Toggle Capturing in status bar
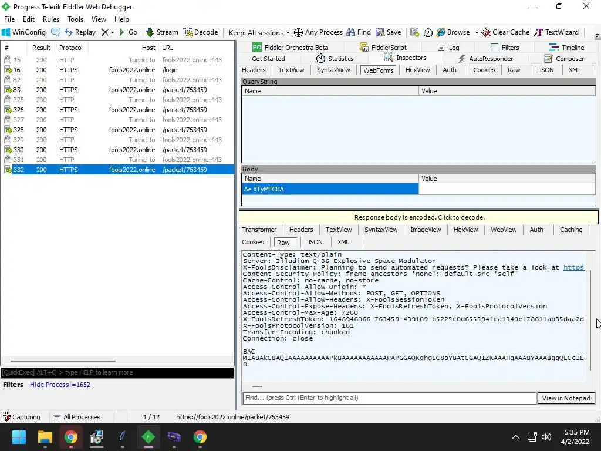 point(21,417)
